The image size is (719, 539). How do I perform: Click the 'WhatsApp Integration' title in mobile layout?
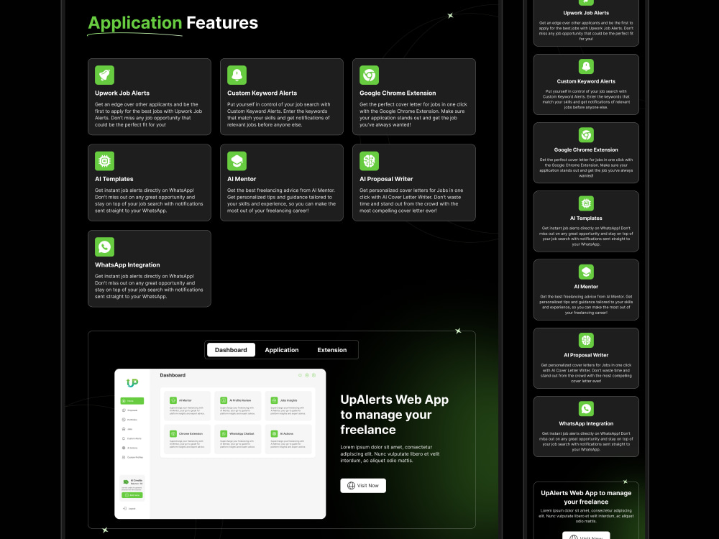(x=586, y=423)
